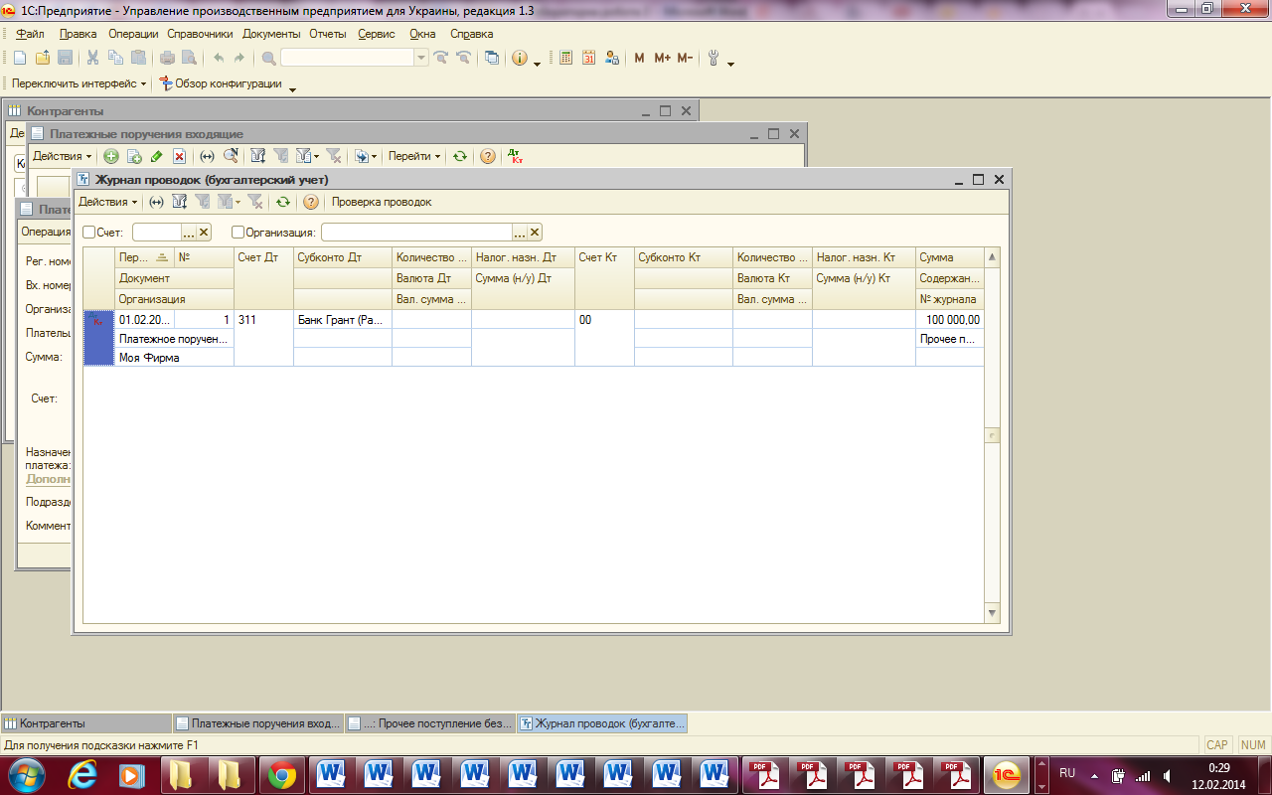The height and width of the screenshot is (795, 1272).
Task: Click the Windows list icon in toolbar
Action: [x=492, y=59]
